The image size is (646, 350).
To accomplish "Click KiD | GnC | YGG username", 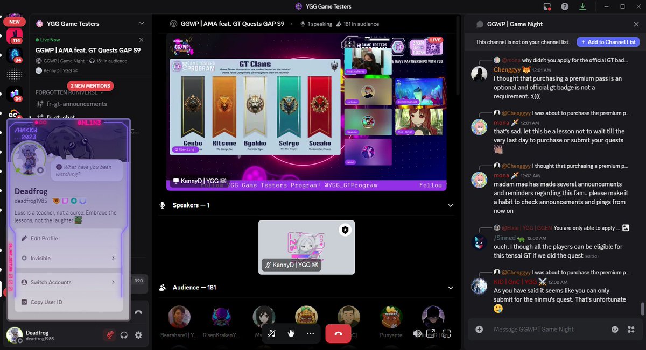I will click(516, 282).
